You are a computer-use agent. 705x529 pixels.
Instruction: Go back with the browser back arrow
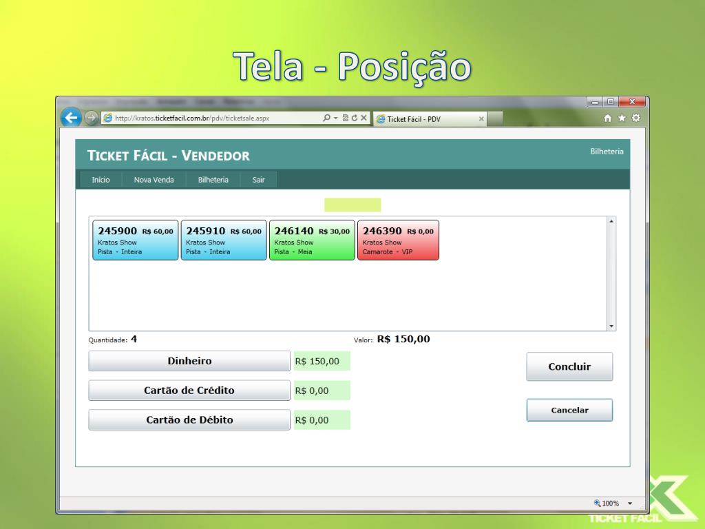point(71,118)
